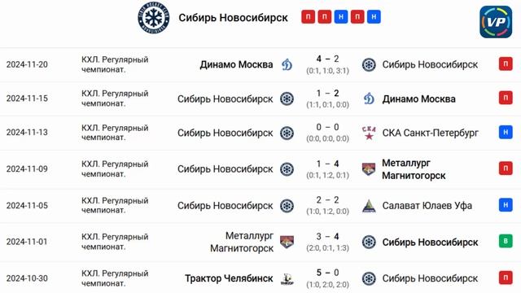Open the VP app logo
The height and width of the screenshot is (293, 521).
click(x=496, y=22)
